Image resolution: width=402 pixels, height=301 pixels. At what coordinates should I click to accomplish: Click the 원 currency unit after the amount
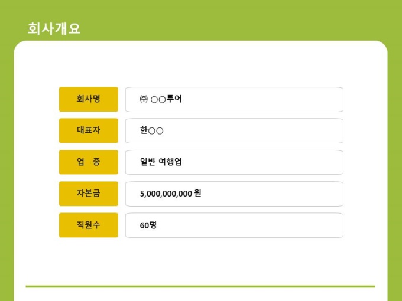(x=198, y=194)
